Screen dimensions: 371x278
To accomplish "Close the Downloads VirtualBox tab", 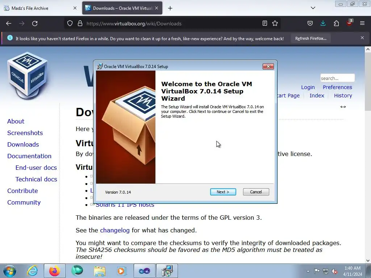I will 157,8.
